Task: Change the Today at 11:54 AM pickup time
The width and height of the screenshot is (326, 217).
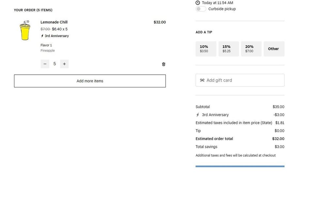Action: tap(217, 3)
